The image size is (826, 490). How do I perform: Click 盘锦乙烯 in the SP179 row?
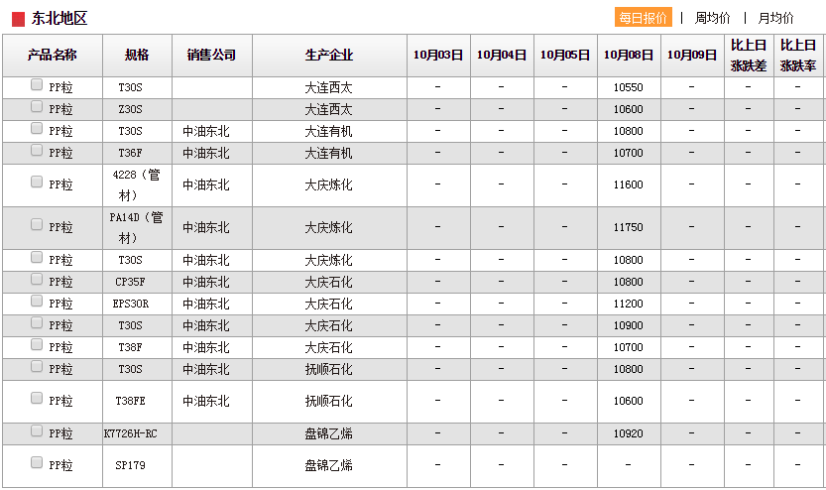(329, 466)
